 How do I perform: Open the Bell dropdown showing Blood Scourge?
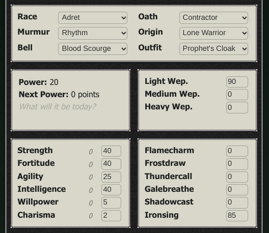click(x=93, y=49)
